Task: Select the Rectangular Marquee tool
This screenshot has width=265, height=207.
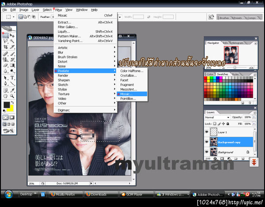Action: tap(5, 35)
